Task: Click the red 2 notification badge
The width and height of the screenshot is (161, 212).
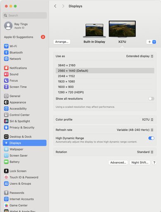Action: click(x=43, y=37)
